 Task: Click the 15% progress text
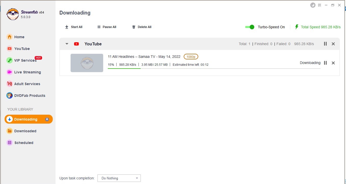(x=111, y=65)
